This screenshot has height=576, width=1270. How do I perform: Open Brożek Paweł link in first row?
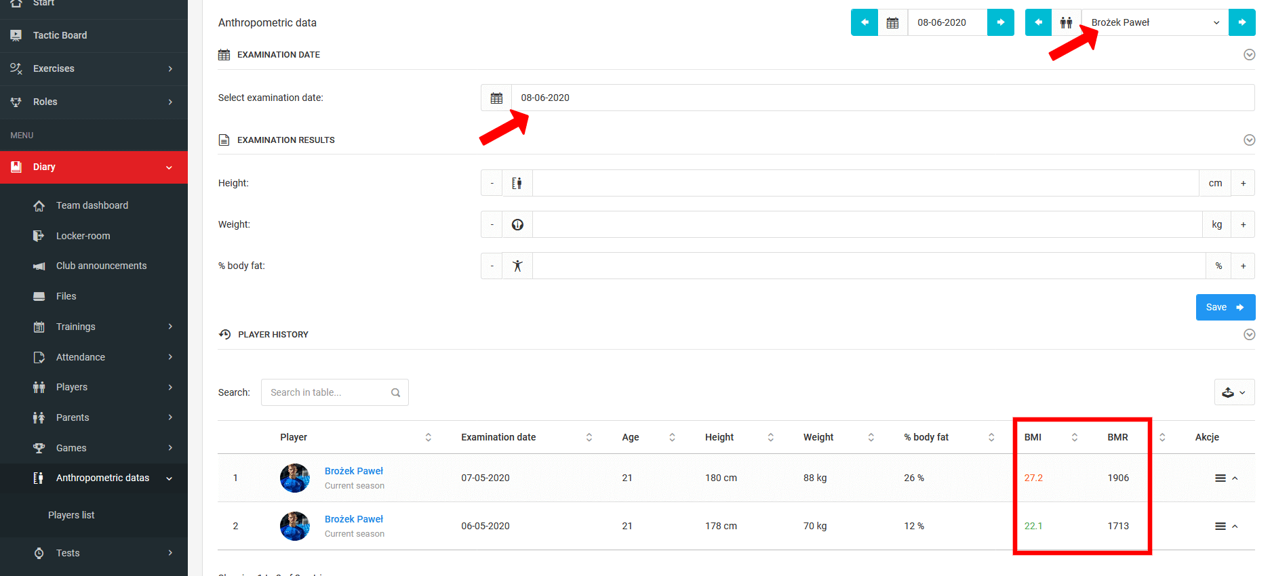click(353, 471)
